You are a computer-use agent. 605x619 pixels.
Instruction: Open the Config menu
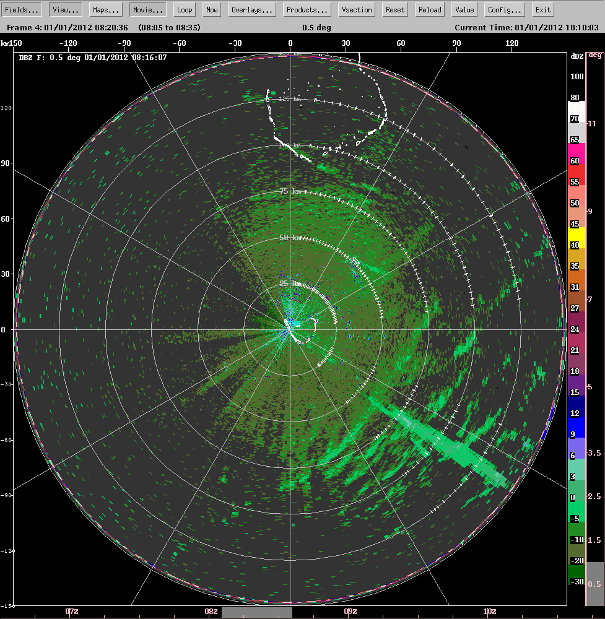point(504,9)
